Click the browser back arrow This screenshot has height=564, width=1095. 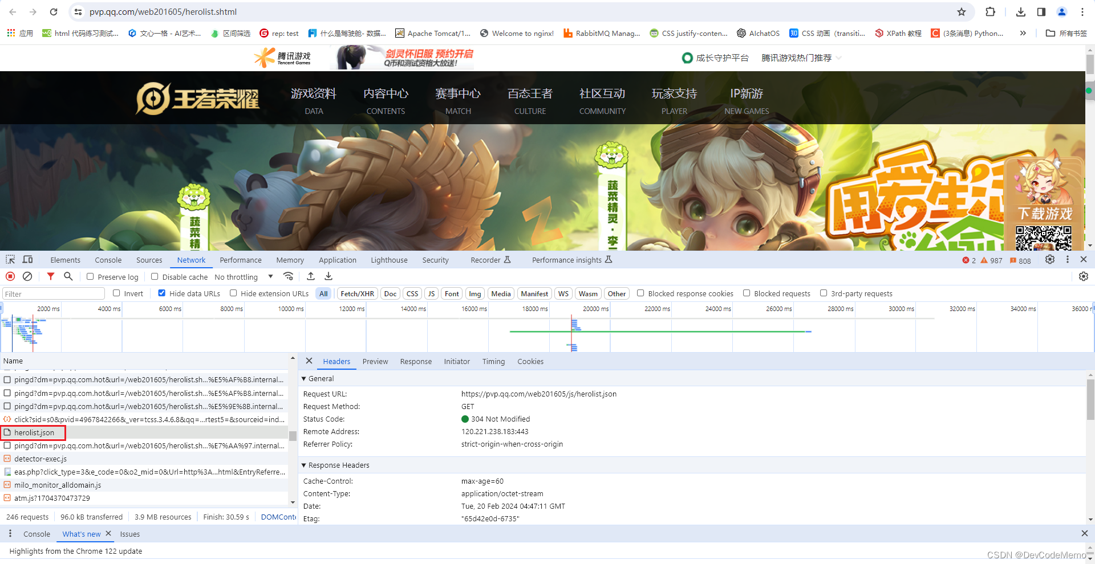click(x=13, y=12)
